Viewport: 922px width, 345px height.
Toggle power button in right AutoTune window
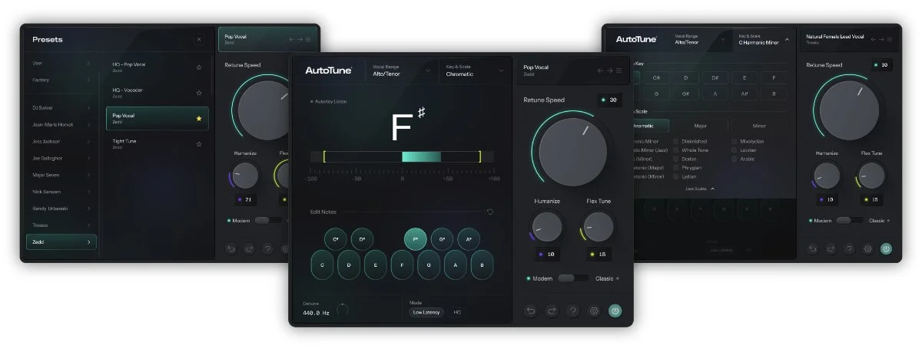coord(886,248)
